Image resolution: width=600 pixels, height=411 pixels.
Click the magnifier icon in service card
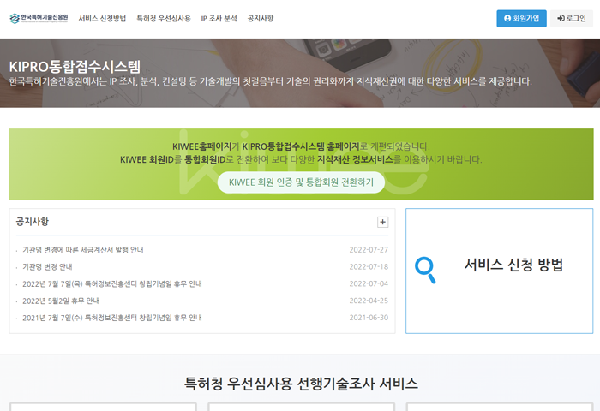(425, 270)
